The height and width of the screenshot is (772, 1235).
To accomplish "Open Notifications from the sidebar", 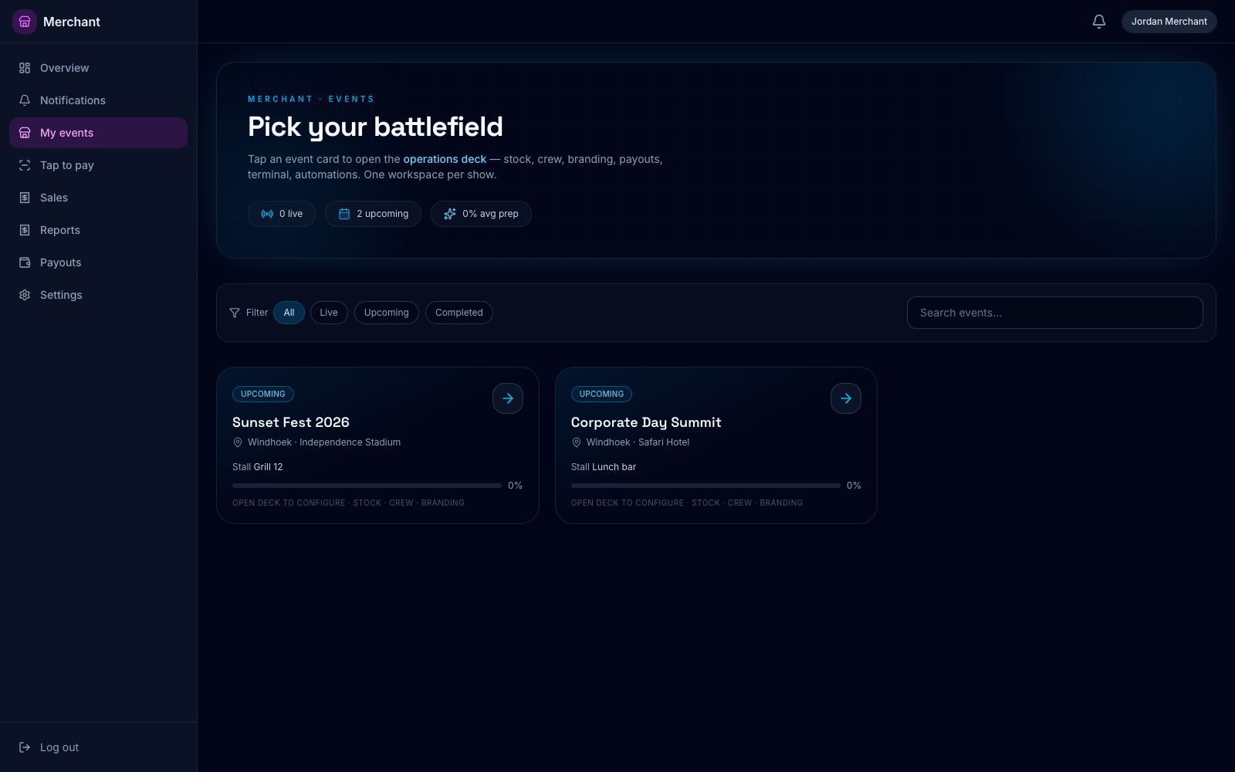I will [x=98, y=100].
